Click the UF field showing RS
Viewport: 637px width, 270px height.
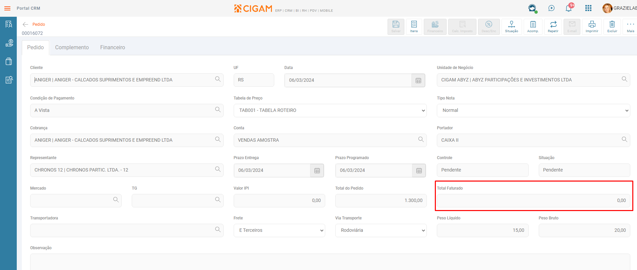click(254, 80)
